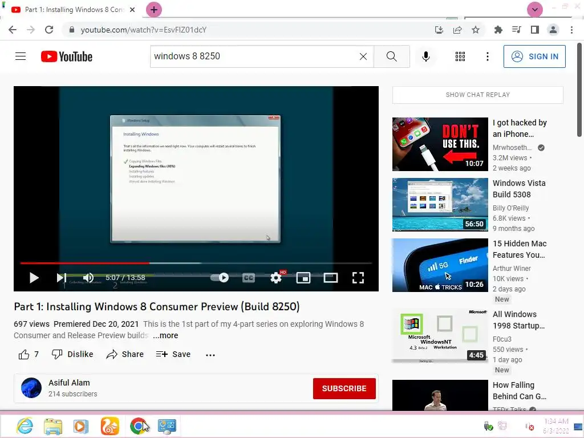
Task: Go back in browser history
Action: click(13, 30)
